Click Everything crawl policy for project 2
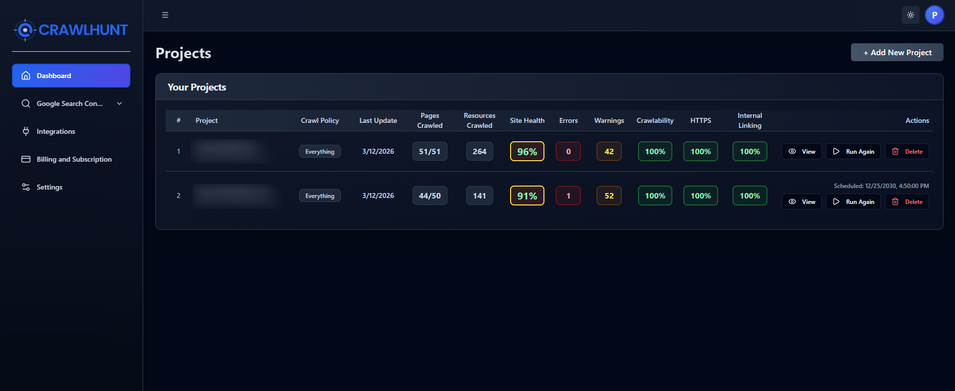955x391 pixels. pyautogui.click(x=319, y=195)
